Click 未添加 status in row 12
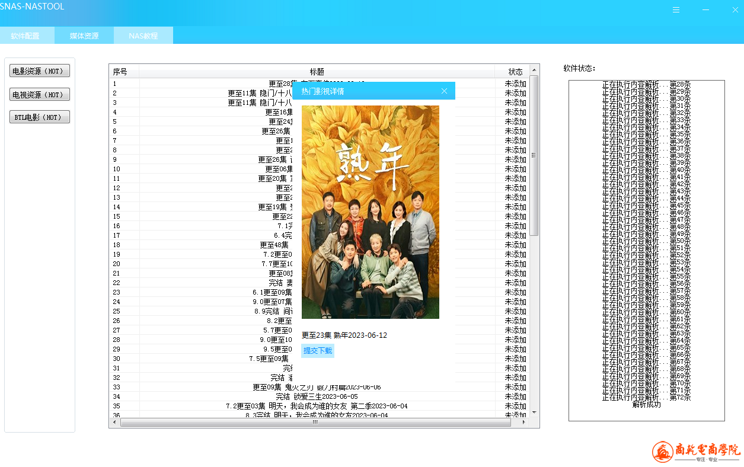Screen dimensions: 744x467 (515, 188)
